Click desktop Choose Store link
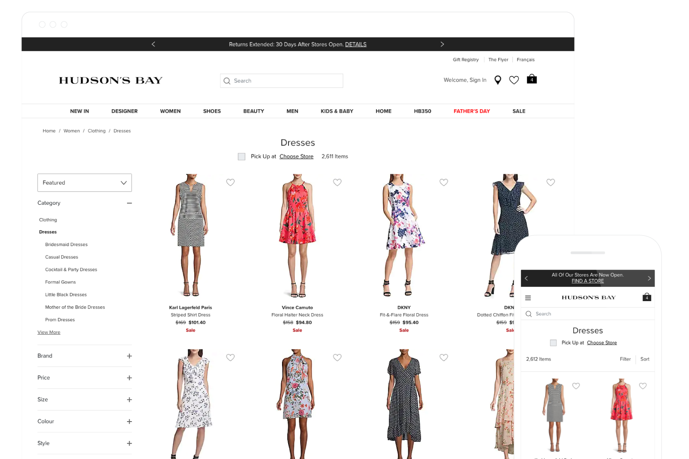This screenshot has height=459, width=689. click(296, 157)
